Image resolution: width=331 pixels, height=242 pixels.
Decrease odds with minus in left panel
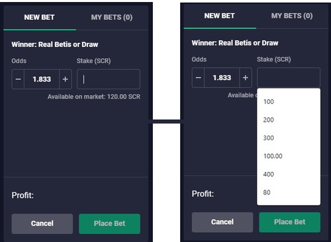pyautogui.click(x=18, y=79)
